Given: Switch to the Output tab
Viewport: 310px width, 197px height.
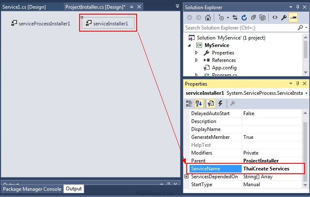Looking at the screenshot, I should pyautogui.click(x=74, y=189).
